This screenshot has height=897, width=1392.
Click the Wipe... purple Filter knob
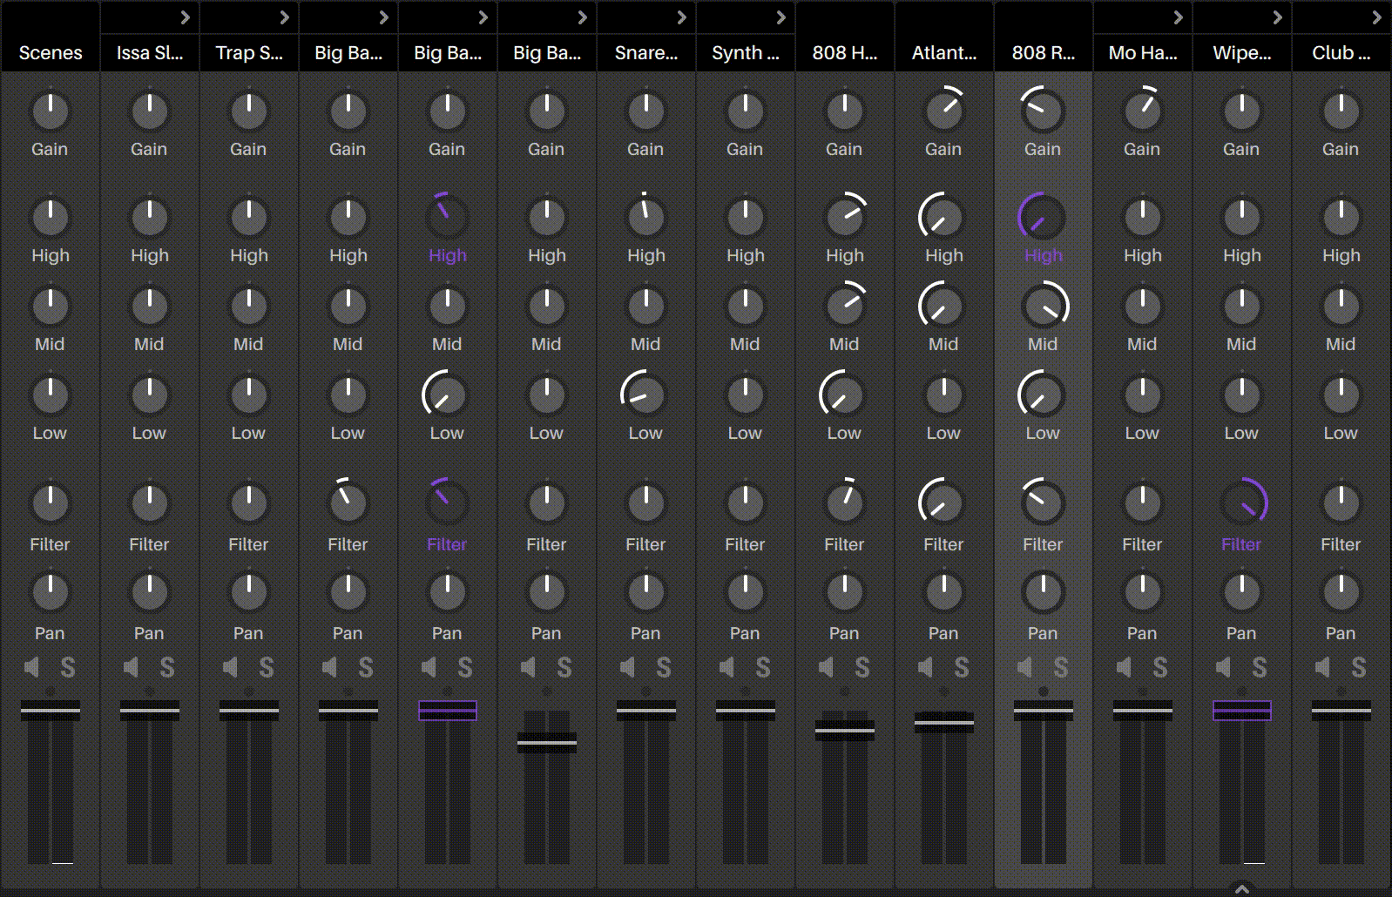pos(1244,502)
